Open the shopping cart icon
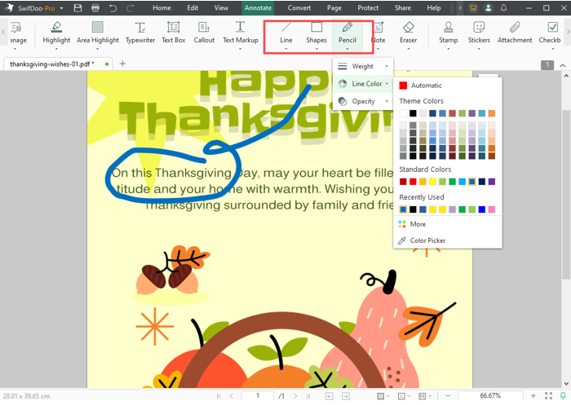This screenshot has height=405, width=571. pyautogui.click(x=473, y=7)
